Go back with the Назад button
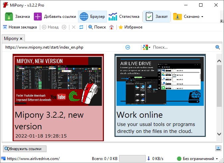 pyautogui.click(x=50, y=27)
